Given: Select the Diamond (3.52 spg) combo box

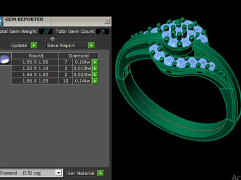Looking at the screenshot, I should (x=31, y=173).
